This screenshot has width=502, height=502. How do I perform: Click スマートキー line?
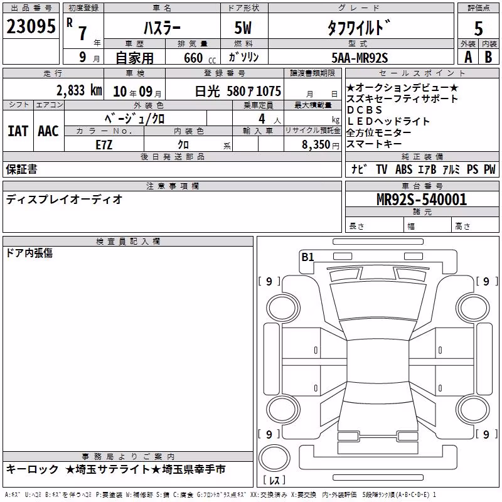click(x=374, y=144)
